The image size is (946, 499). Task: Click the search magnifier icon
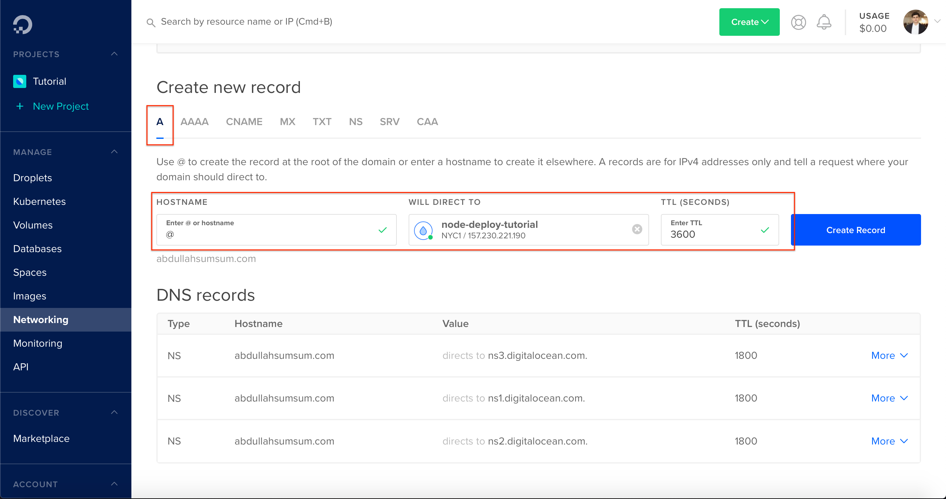(150, 22)
